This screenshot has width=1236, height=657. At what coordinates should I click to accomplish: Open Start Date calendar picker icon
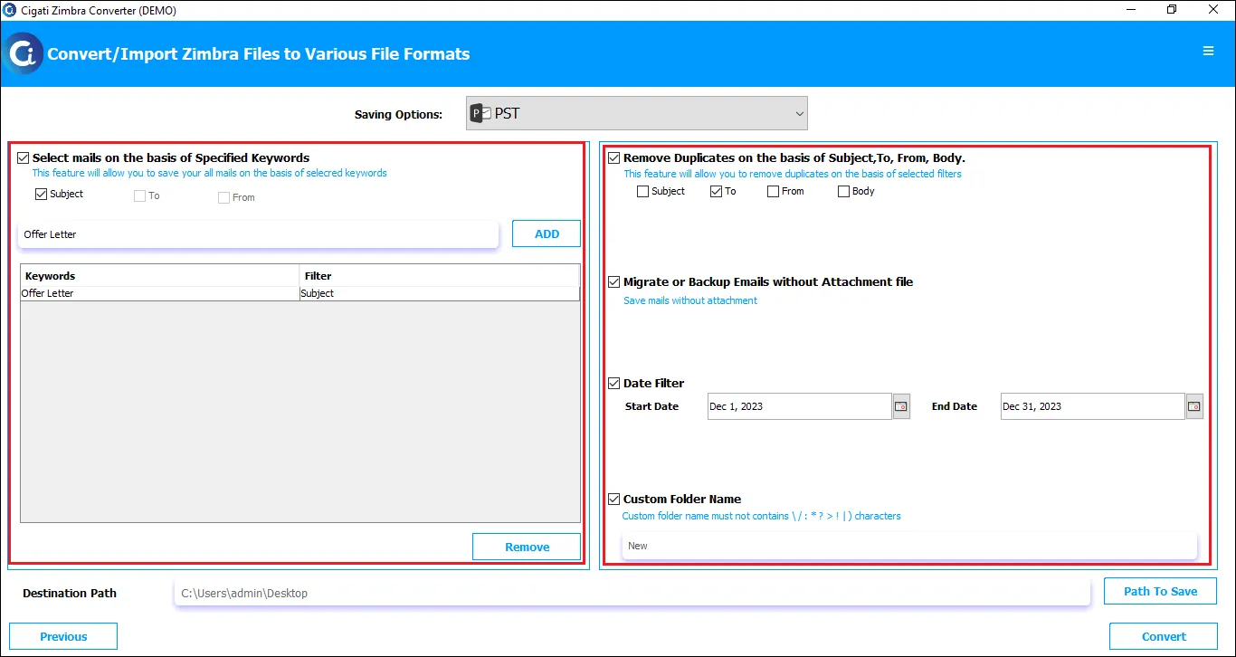coord(901,406)
